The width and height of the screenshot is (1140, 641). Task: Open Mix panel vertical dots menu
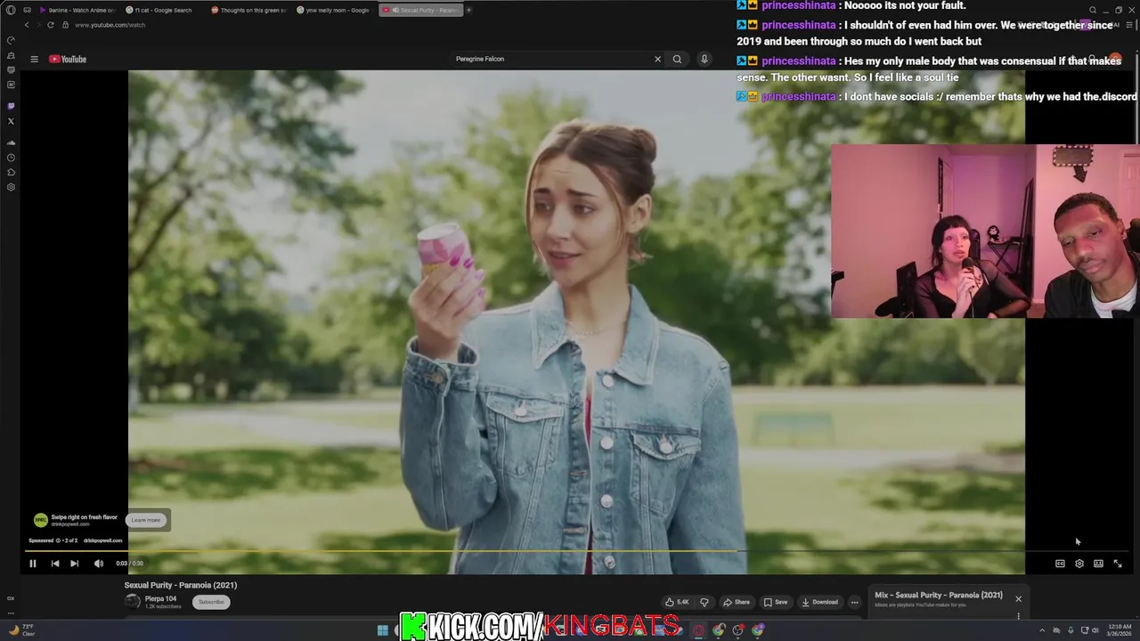tap(1018, 615)
